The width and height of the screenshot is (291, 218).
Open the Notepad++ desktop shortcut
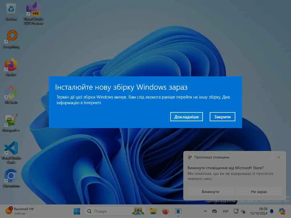coord(11,123)
